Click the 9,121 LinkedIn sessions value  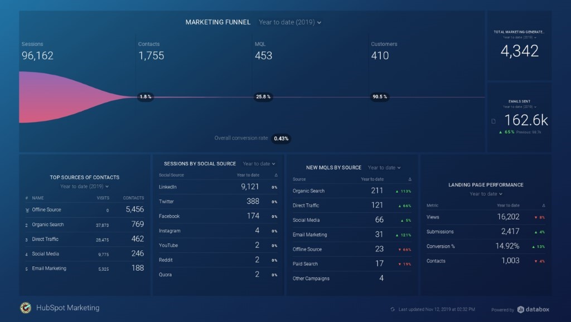point(250,187)
